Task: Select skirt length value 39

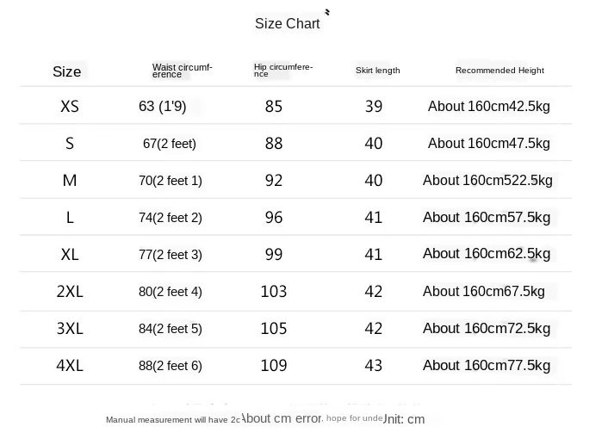Action: pyautogui.click(x=374, y=106)
